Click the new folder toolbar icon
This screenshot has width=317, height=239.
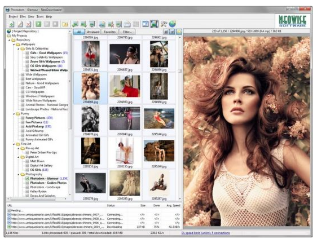tap(65, 24)
